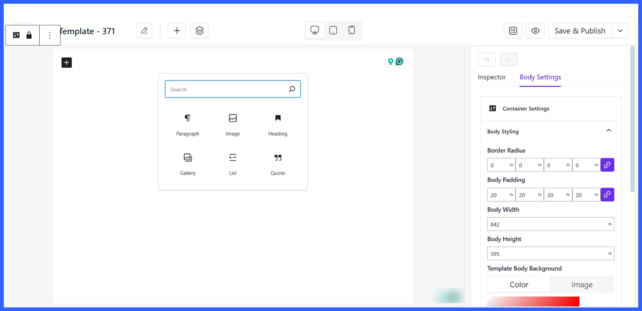Click the Grammarly G icon
Screen dimensions: 642x311
tap(399, 62)
